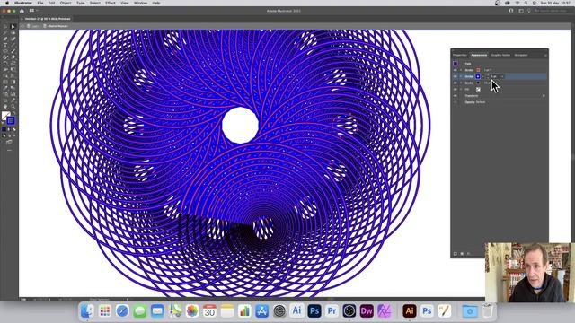
Task: Select the Paintbrush tool
Action: coord(13,50)
